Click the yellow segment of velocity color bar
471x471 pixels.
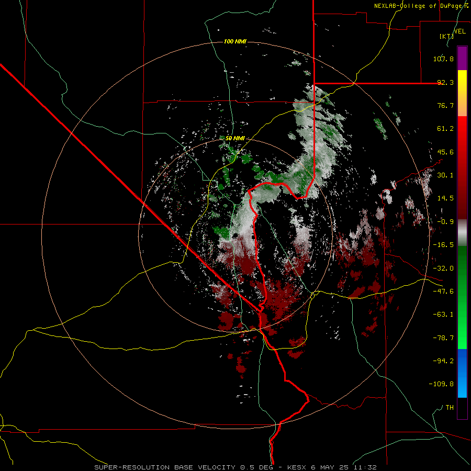pos(462,93)
